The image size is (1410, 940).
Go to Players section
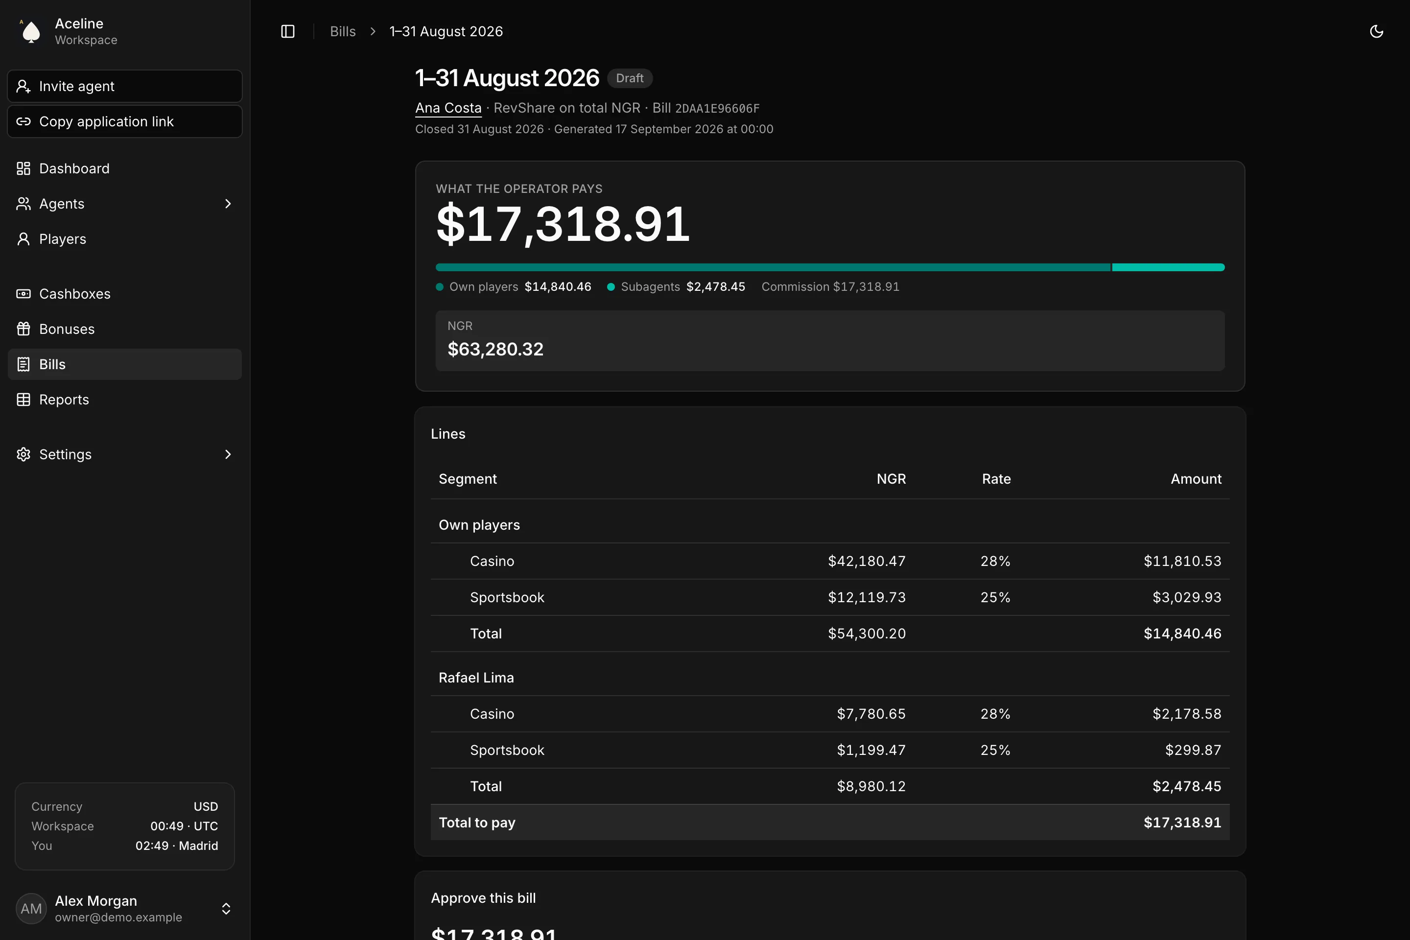point(125,239)
